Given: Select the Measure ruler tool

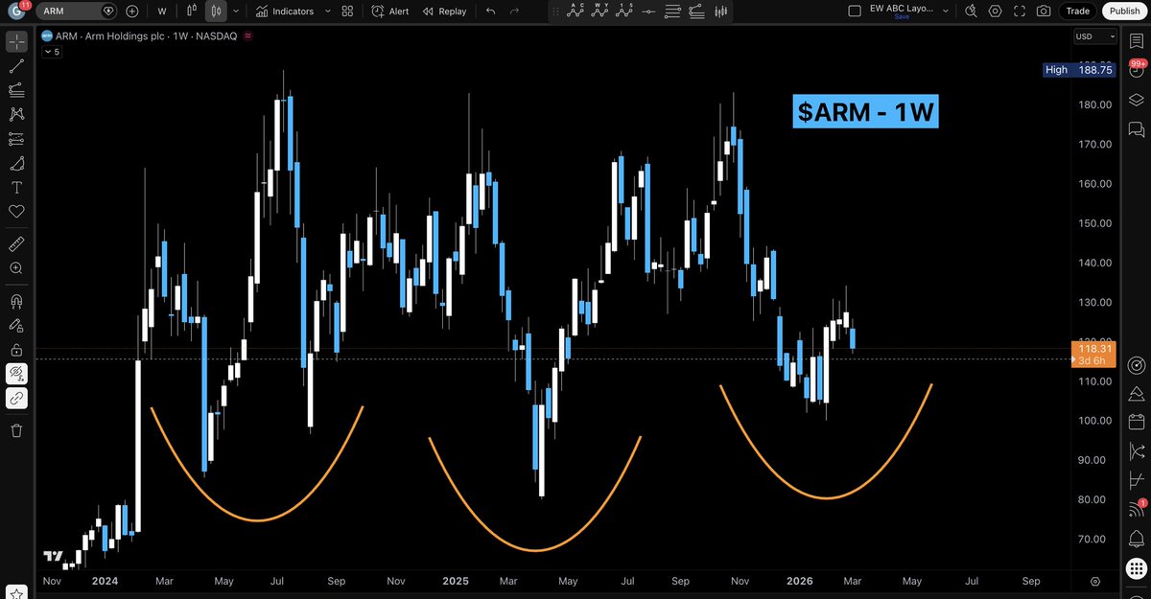Looking at the screenshot, I should click(16, 243).
